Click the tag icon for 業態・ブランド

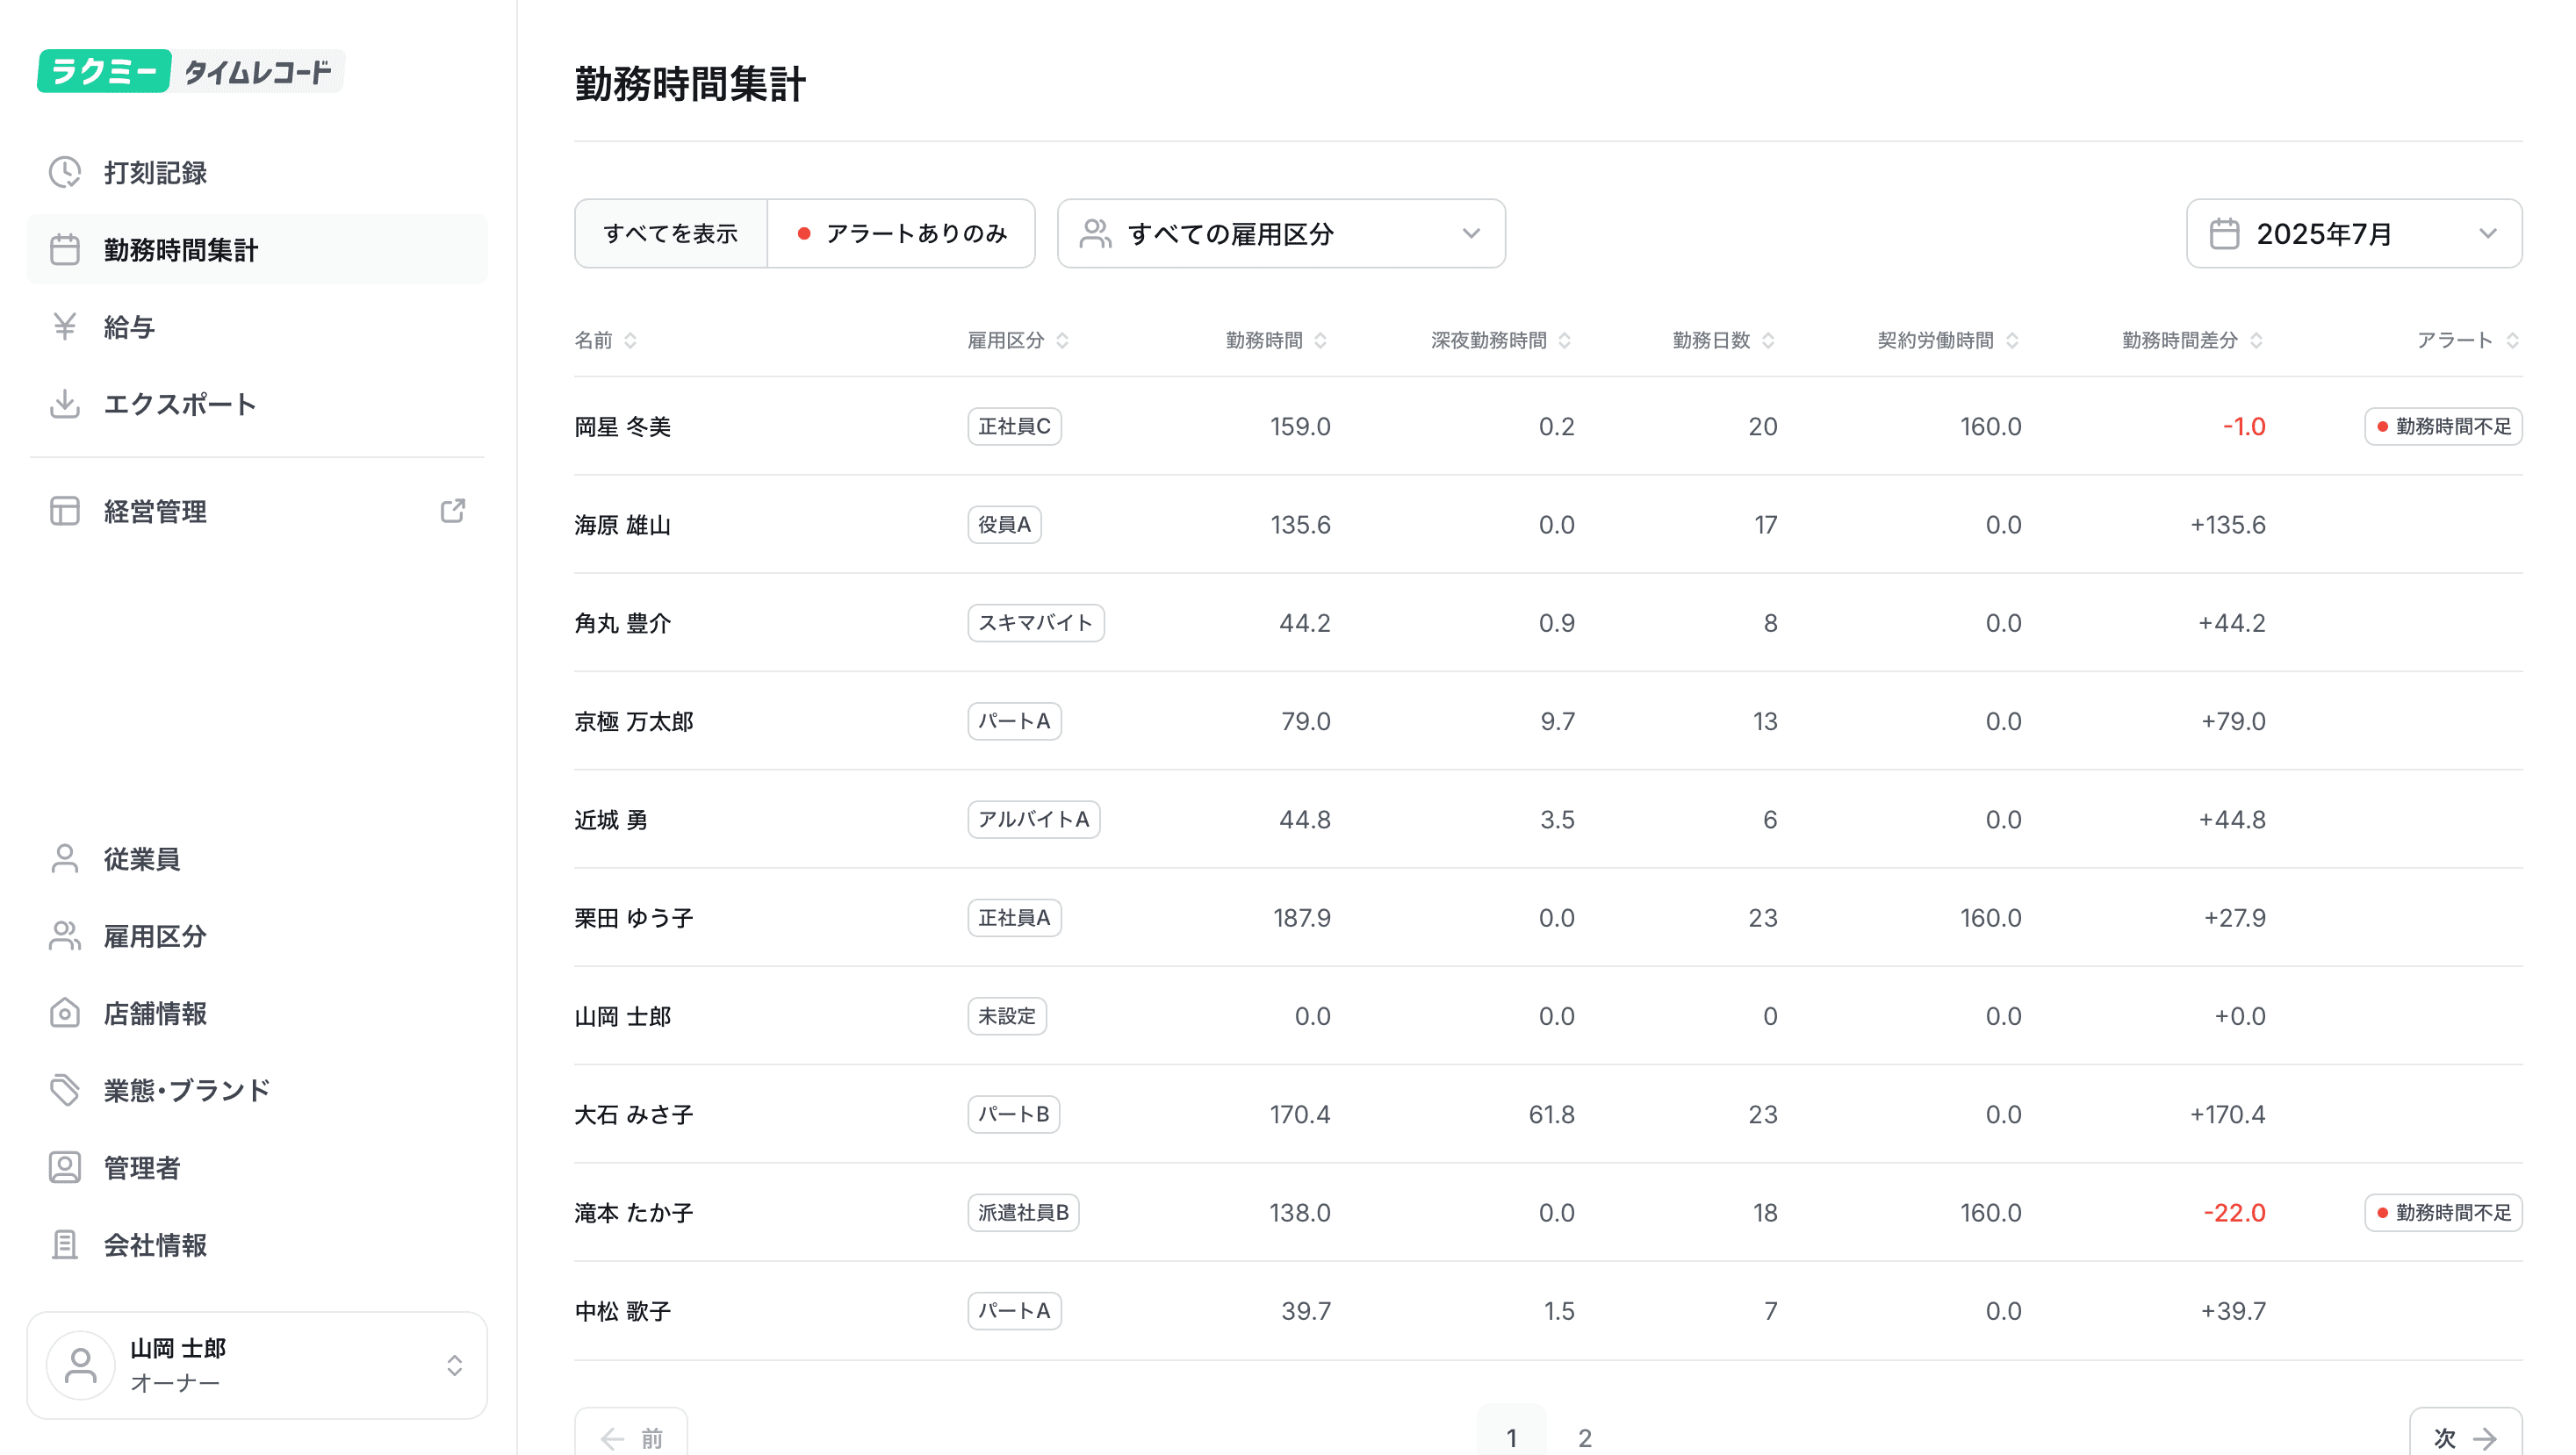65,1090
